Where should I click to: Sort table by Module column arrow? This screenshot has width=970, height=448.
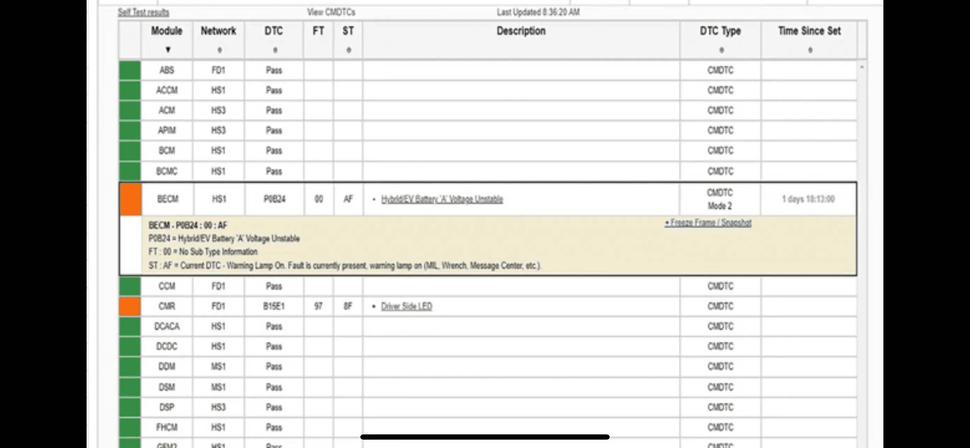(x=168, y=50)
